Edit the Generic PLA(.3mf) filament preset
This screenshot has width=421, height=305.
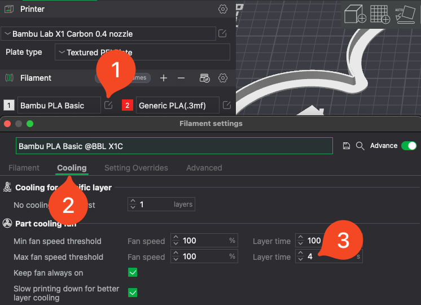click(227, 105)
